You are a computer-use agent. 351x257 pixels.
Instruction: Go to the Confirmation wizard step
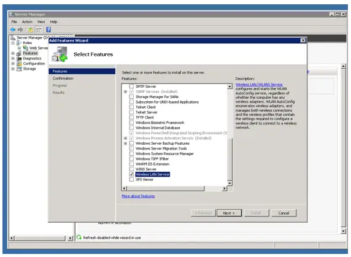[63, 79]
